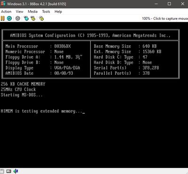Click the 86Box app icon in title bar
188x174 pixels.
pos(3,4)
